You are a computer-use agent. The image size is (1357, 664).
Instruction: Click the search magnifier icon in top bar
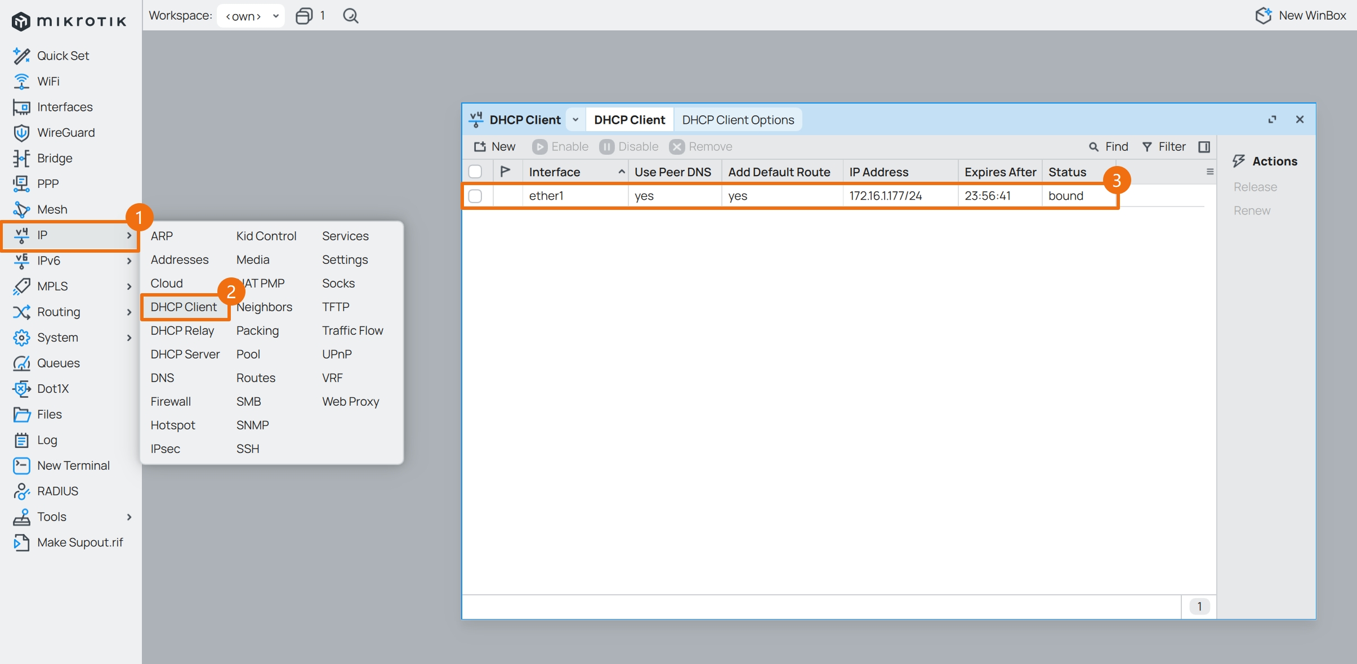click(350, 16)
